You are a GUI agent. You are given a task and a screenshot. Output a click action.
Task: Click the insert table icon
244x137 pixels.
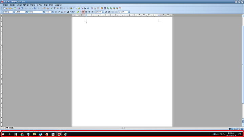[x=74, y=8]
